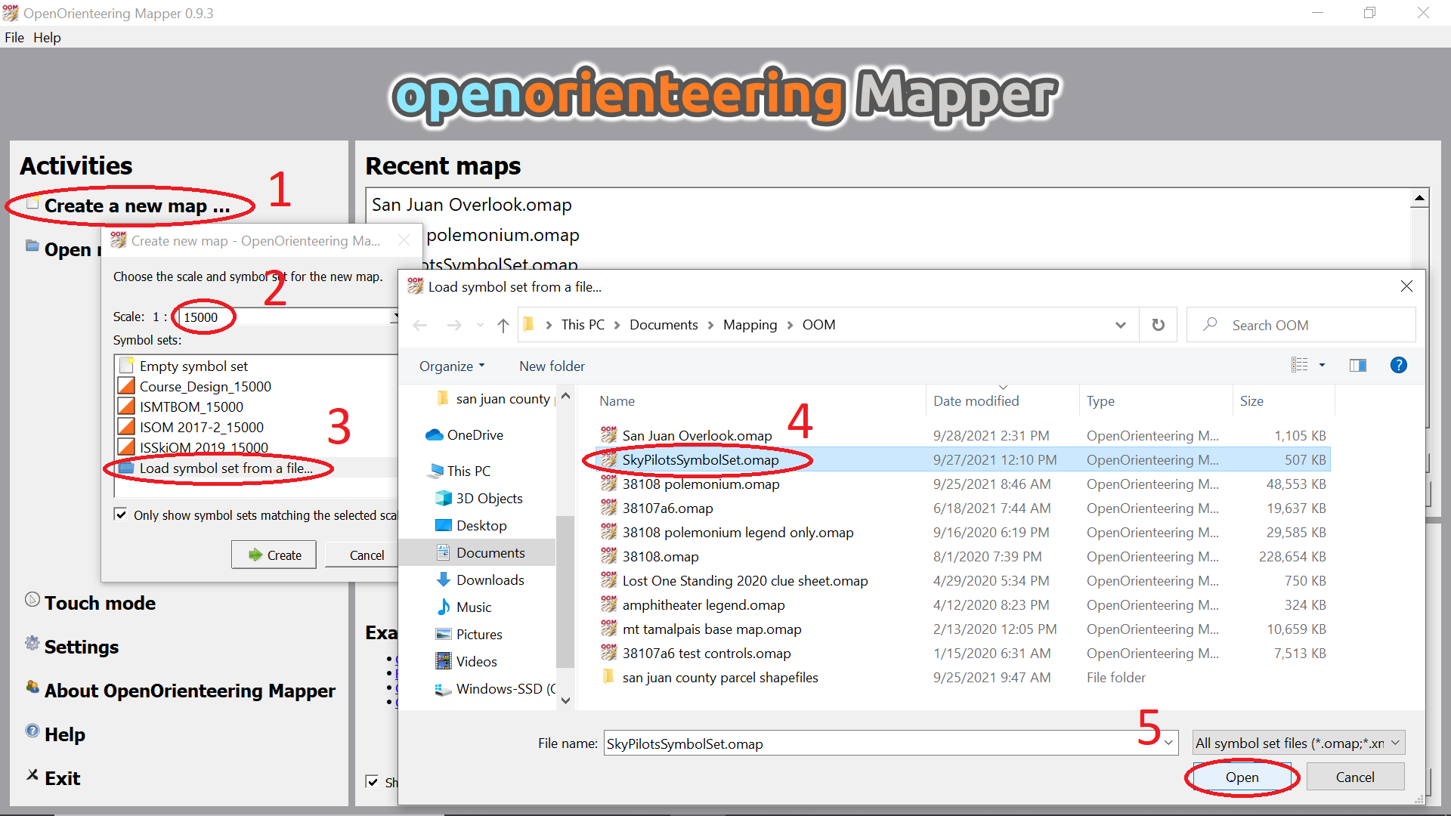Open Settings from the Activities panel icon

[x=31, y=644]
